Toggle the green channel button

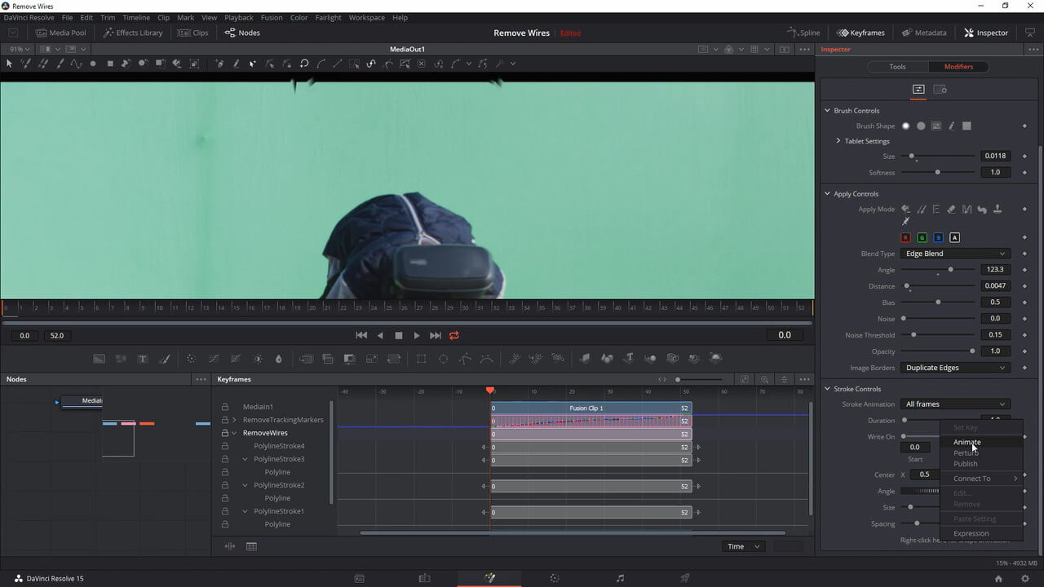pos(922,237)
